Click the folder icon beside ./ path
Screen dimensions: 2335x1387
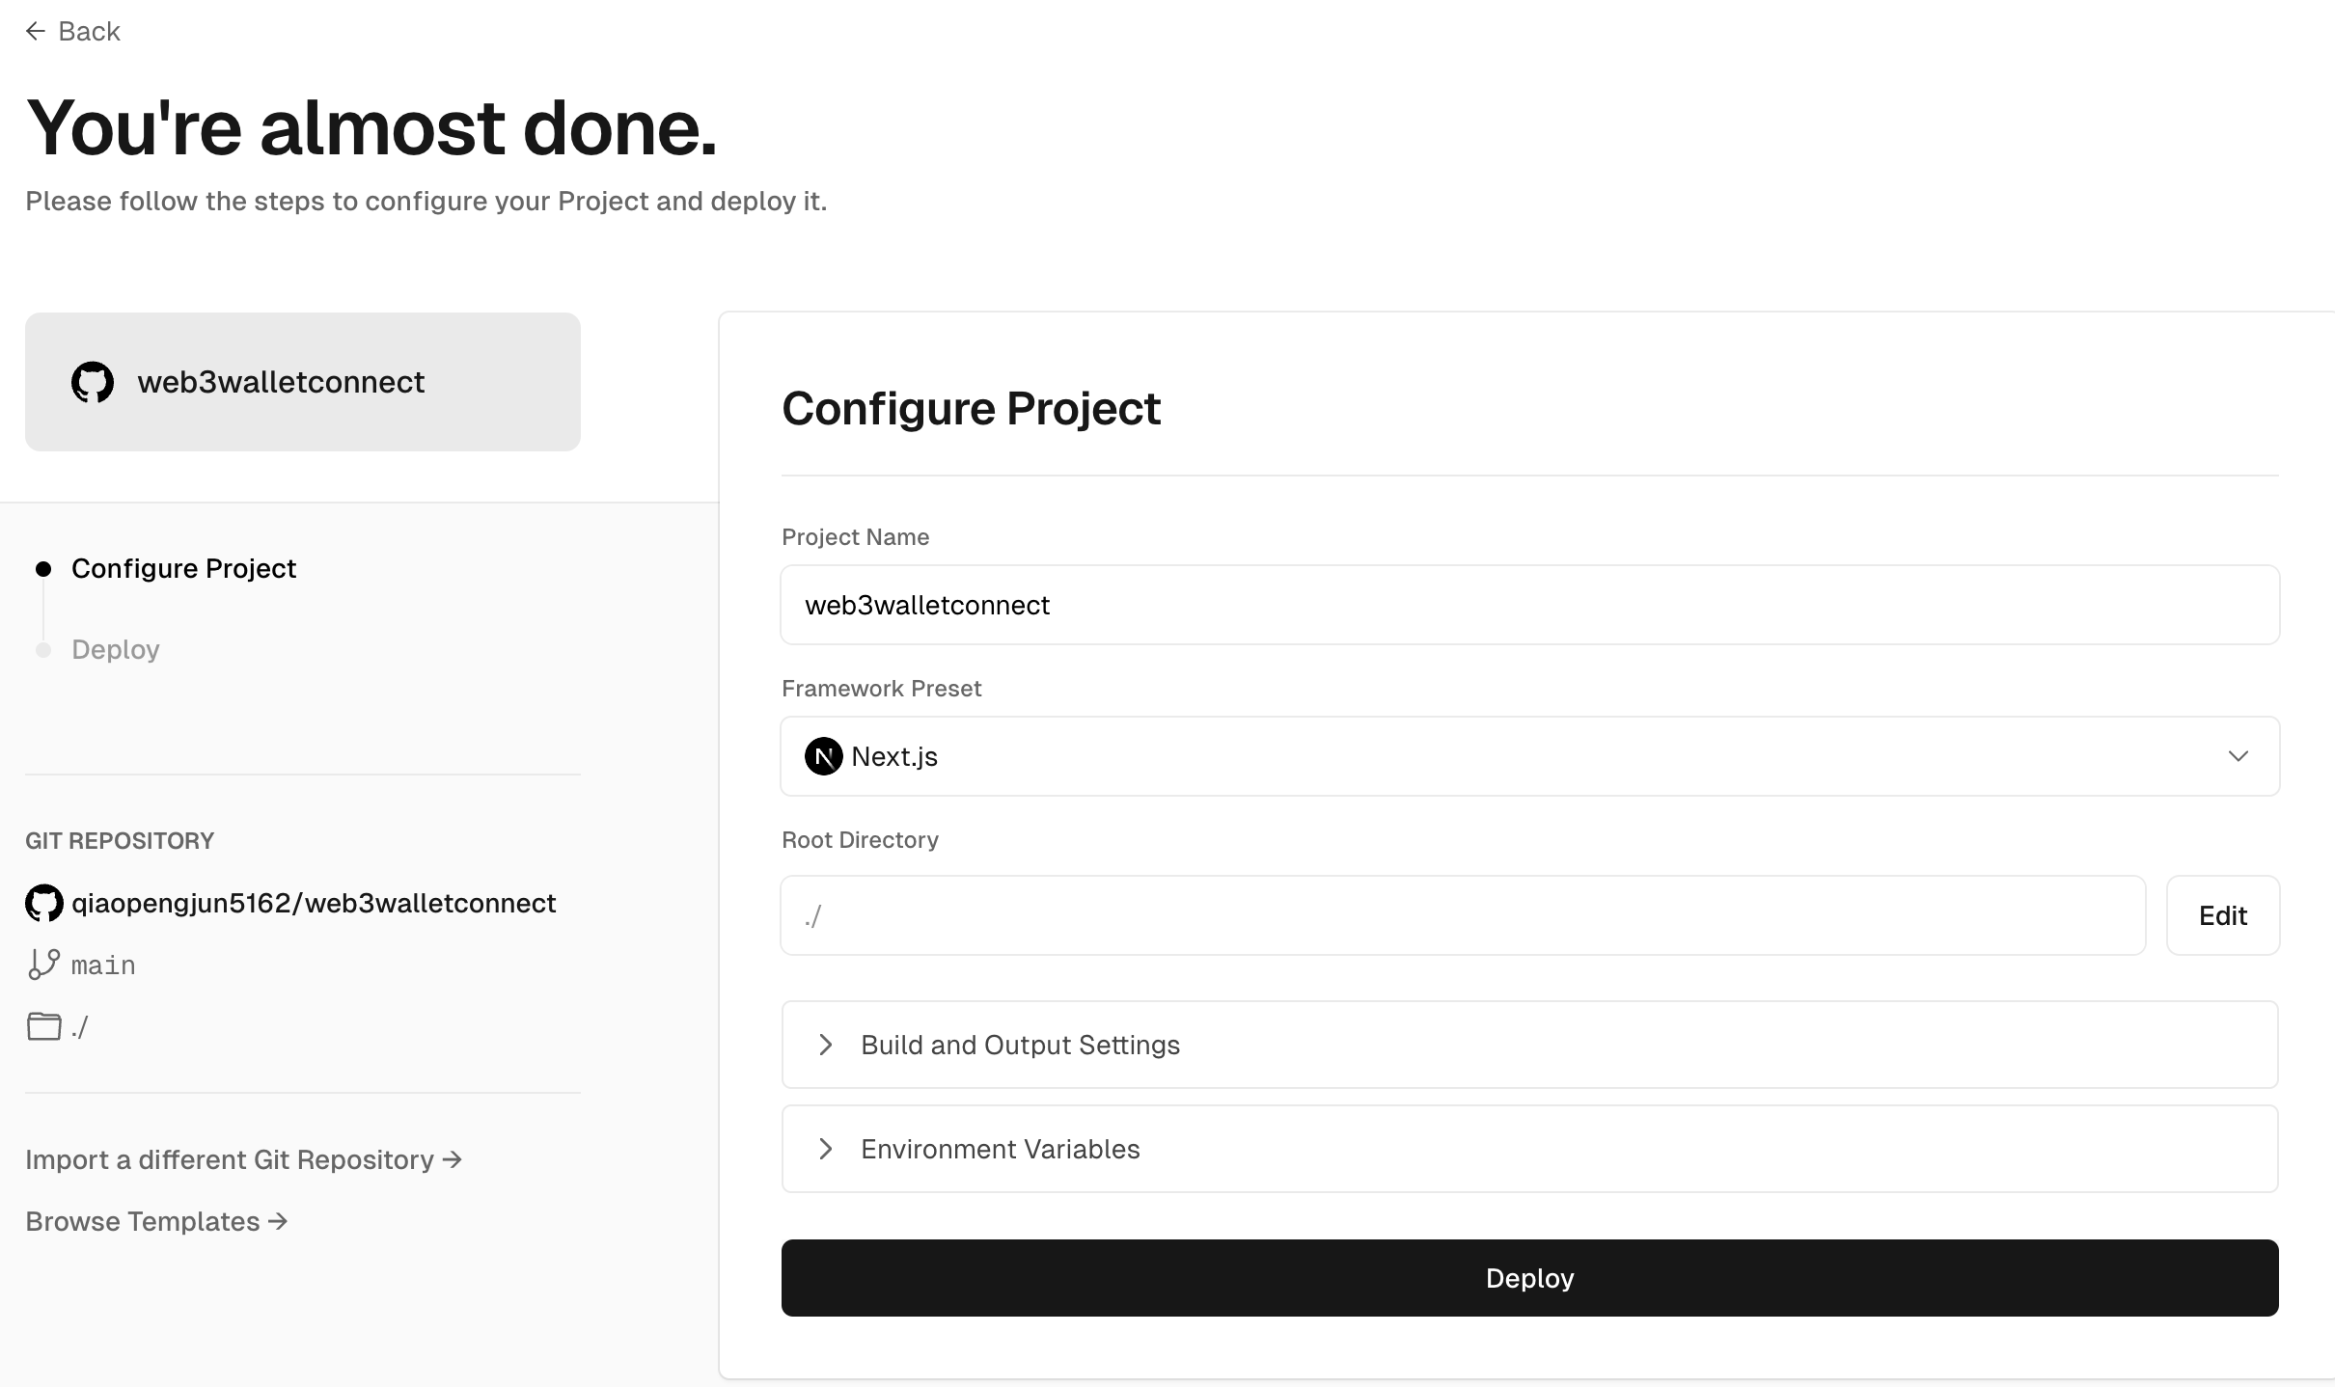43,1026
